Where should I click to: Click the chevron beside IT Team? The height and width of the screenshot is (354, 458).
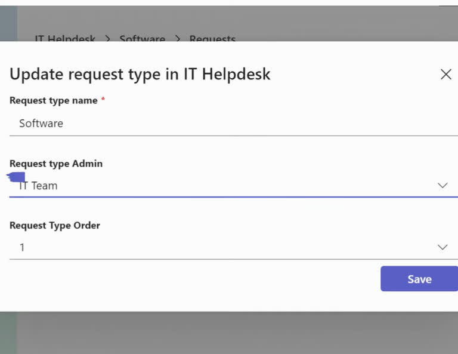442,186
